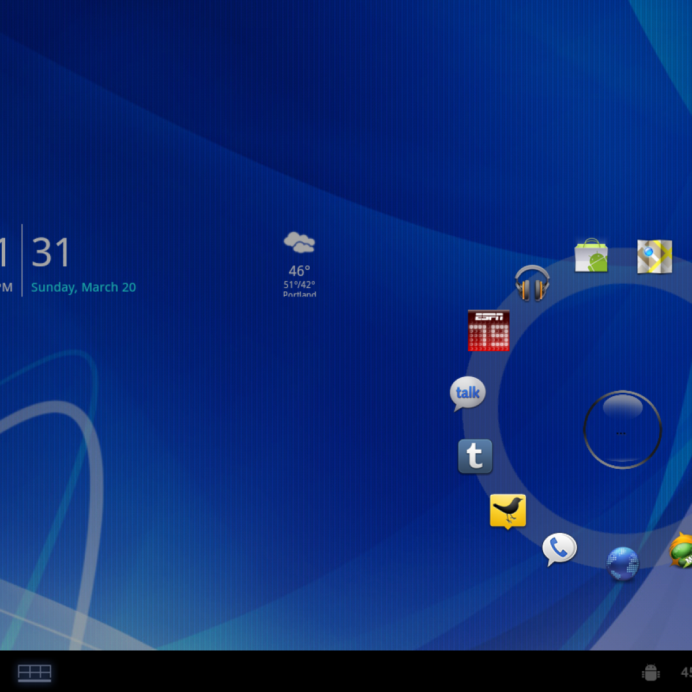Open the ESPN ScoreCenter app
The image size is (692, 692).
(488, 331)
